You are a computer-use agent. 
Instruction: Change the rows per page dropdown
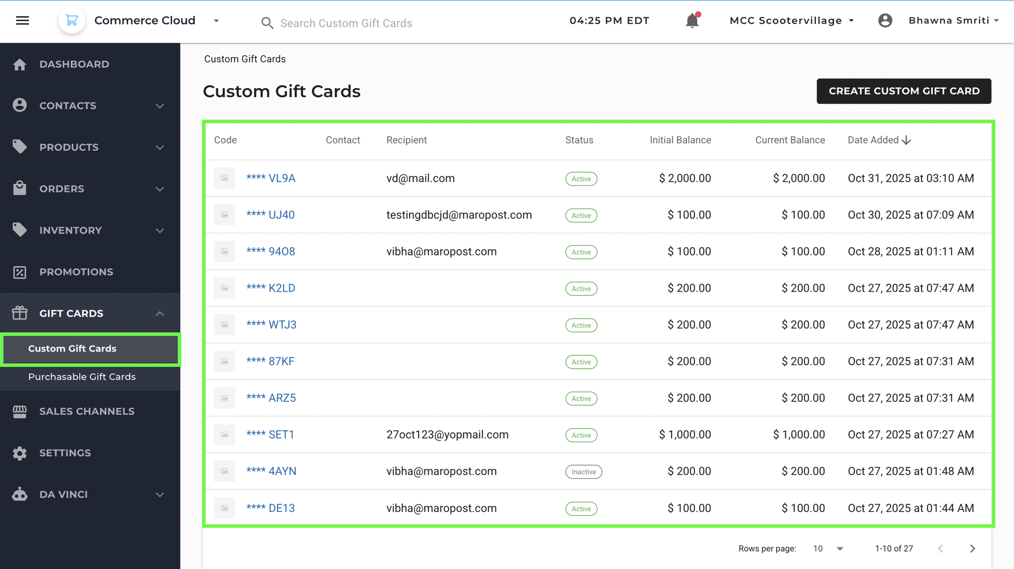pyautogui.click(x=828, y=548)
